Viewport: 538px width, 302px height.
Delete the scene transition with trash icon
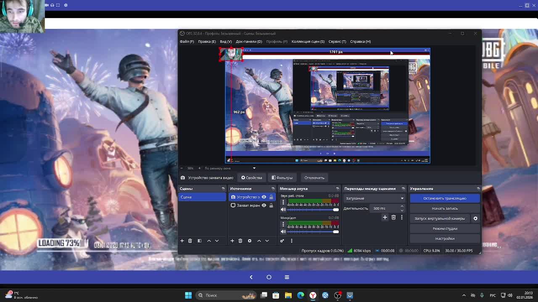pyautogui.click(x=393, y=217)
